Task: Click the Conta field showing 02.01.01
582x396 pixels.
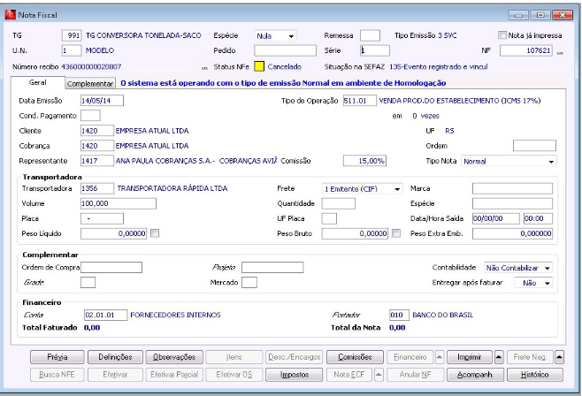Action: [106, 316]
